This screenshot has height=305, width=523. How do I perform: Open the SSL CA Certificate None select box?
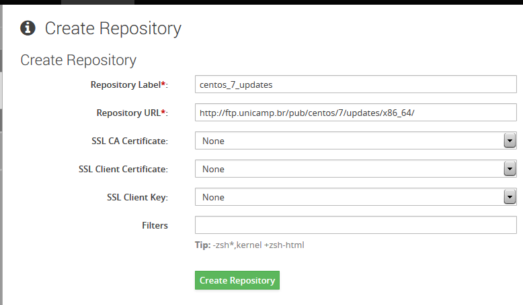point(356,141)
